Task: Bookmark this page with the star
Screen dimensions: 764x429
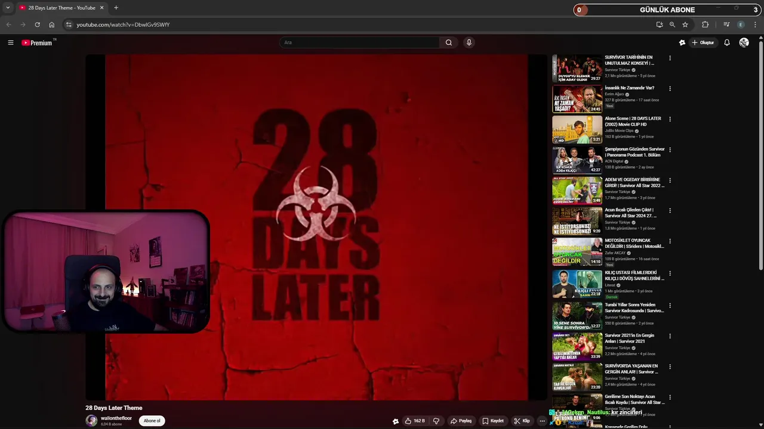Action: click(x=685, y=24)
